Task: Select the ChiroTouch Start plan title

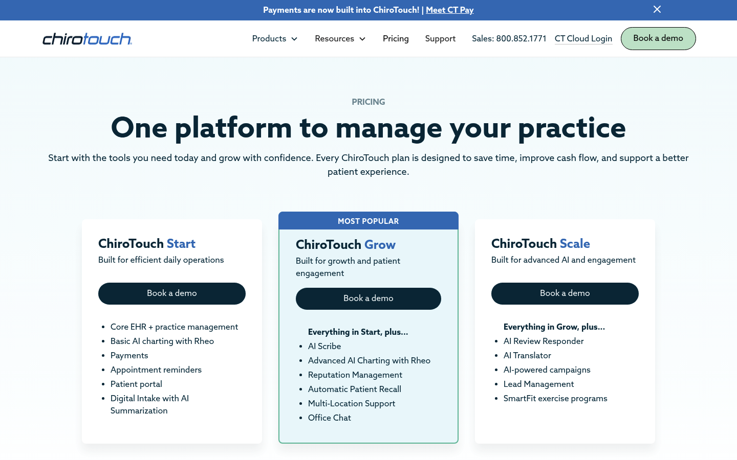Action: point(147,244)
